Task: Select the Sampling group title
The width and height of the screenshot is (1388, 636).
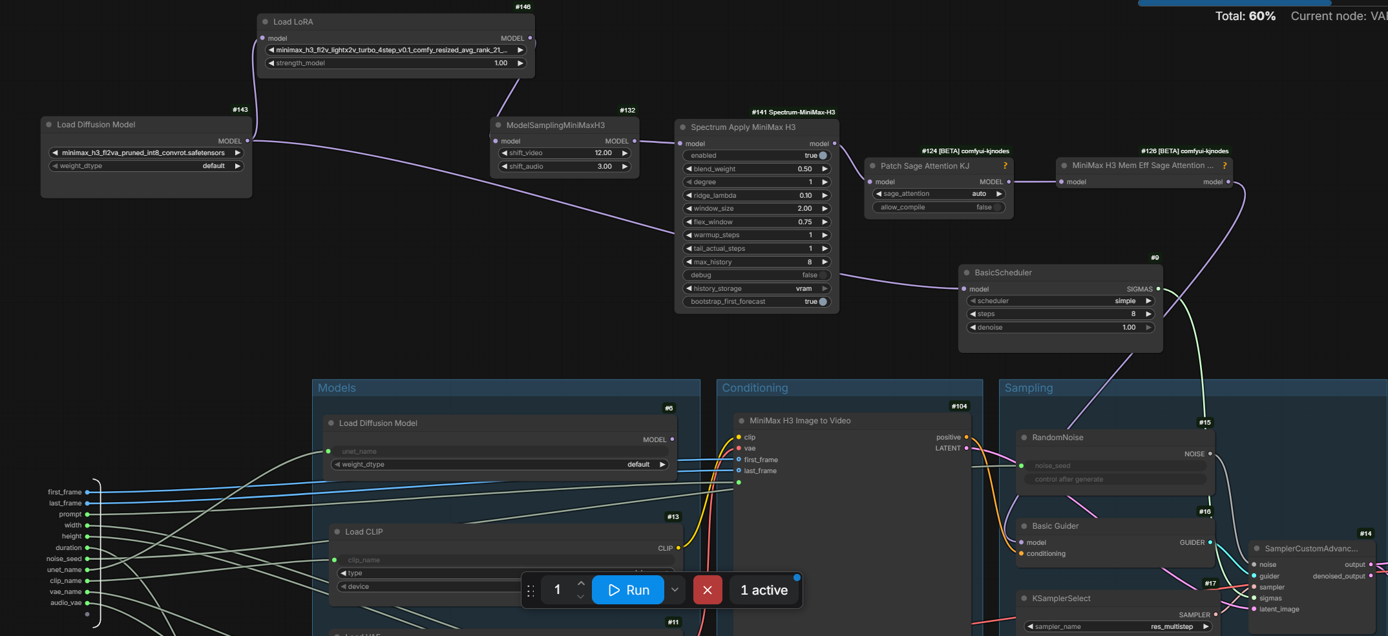Action: 1029,388
